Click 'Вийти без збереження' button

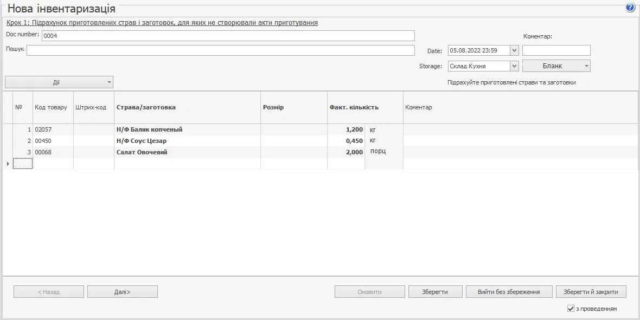508,292
